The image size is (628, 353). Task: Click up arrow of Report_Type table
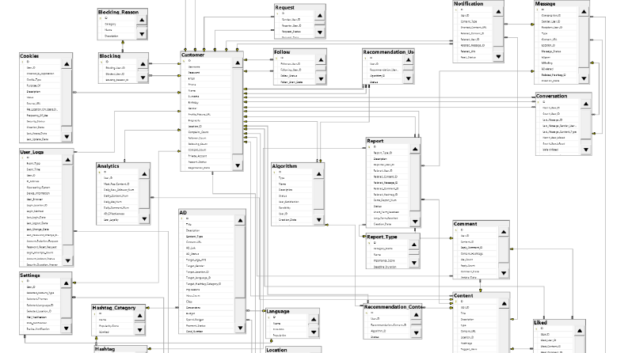tap(414, 245)
